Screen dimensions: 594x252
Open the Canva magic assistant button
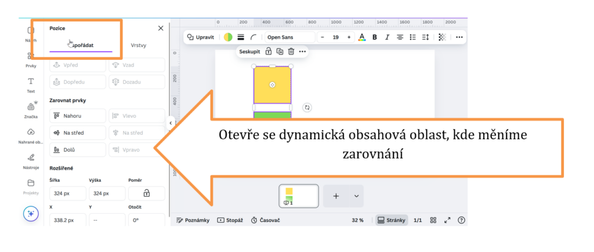[x=31, y=214]
